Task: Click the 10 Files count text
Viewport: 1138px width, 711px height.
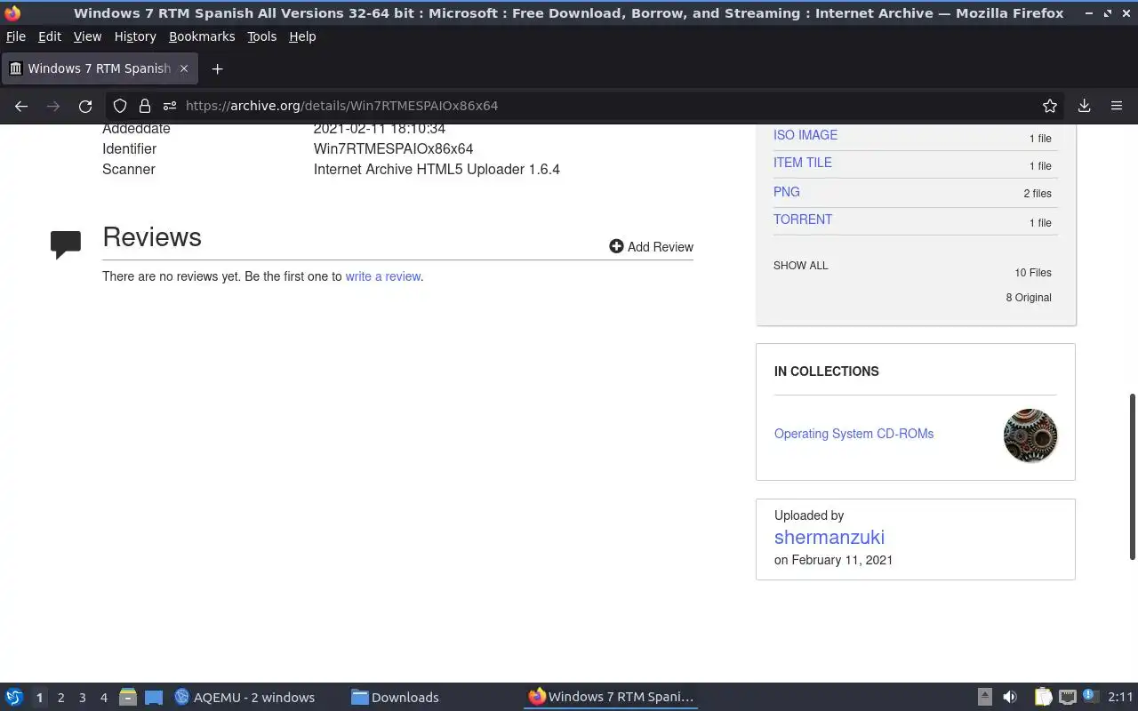Action: [x=1033, y=273]
